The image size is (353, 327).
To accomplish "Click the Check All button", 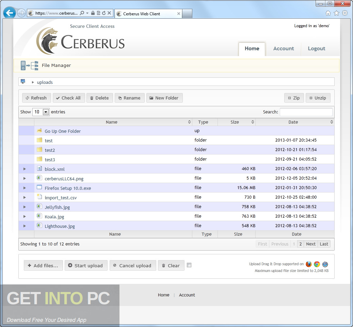I will point(69,98).
